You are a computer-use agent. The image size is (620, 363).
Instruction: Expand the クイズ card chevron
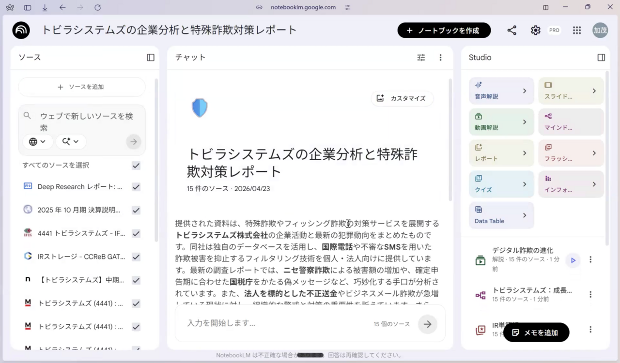pos(525,184)
